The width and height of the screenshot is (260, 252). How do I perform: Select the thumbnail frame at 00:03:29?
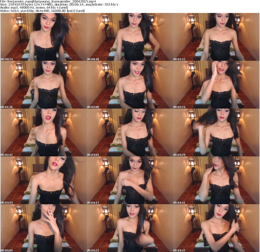click(216, 132)
